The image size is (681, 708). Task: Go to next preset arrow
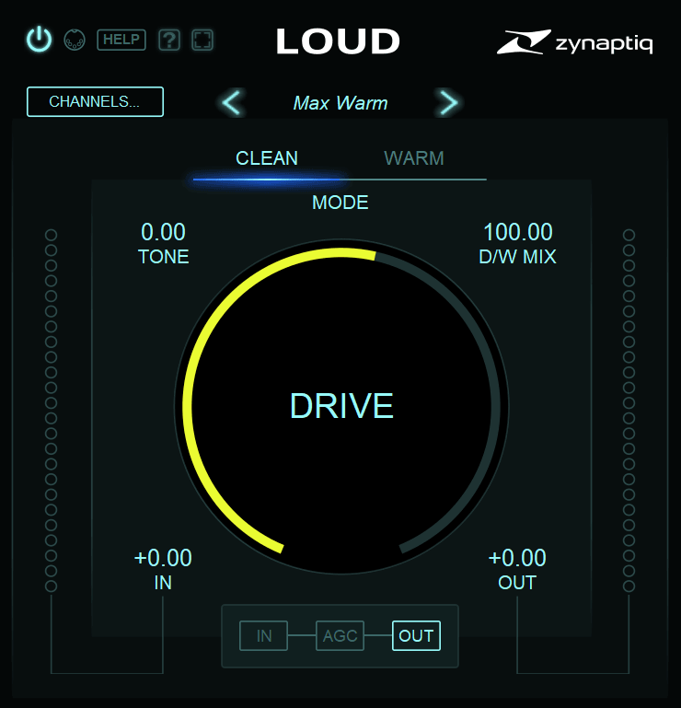point(447,102)
